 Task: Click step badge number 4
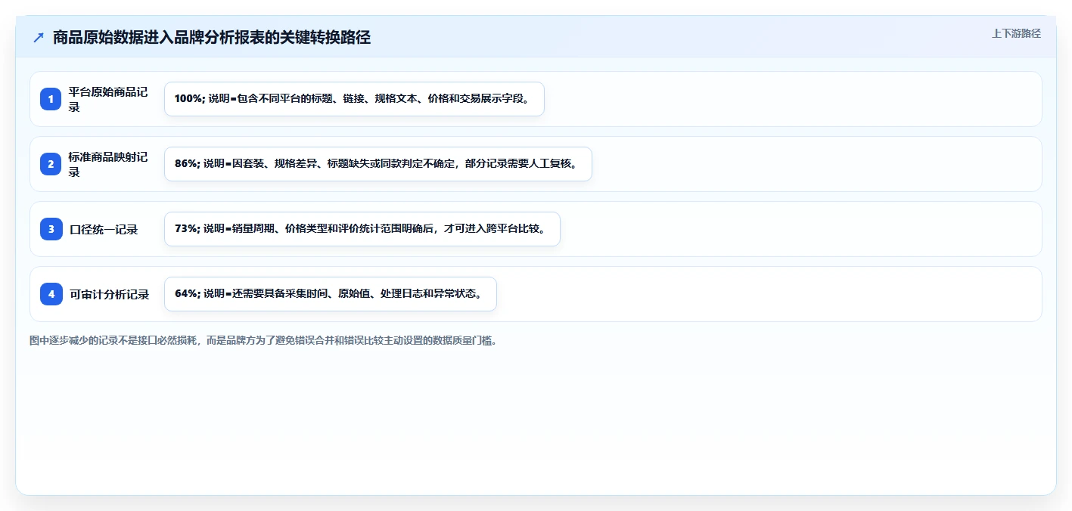click(51, 294)
